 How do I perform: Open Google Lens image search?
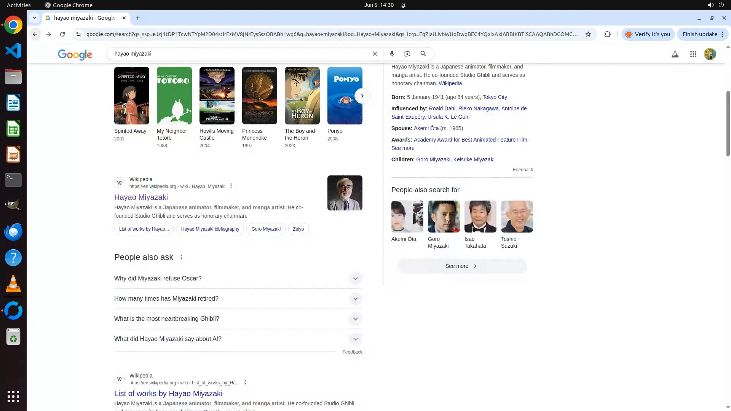coord(407,54)
